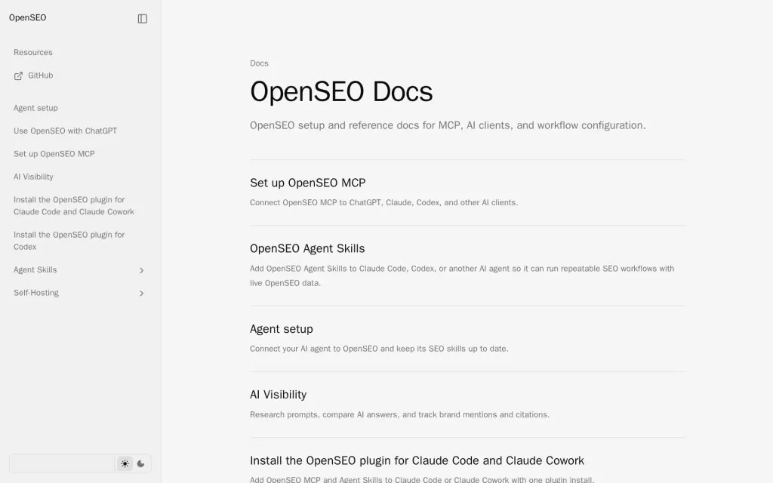Click the search field beside theme toggle
Image resolution: width=773 pixels, height=483 pixels.
pyautogui.click(x=62, y=464)
